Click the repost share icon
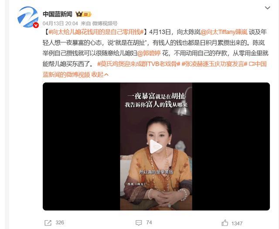This screenshot has height=229, width=279. (x=48, y=223)
